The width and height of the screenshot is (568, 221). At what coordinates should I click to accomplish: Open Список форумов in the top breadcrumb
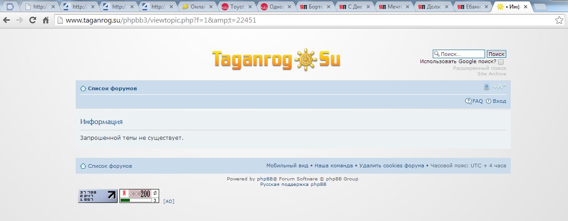(112, 88)
